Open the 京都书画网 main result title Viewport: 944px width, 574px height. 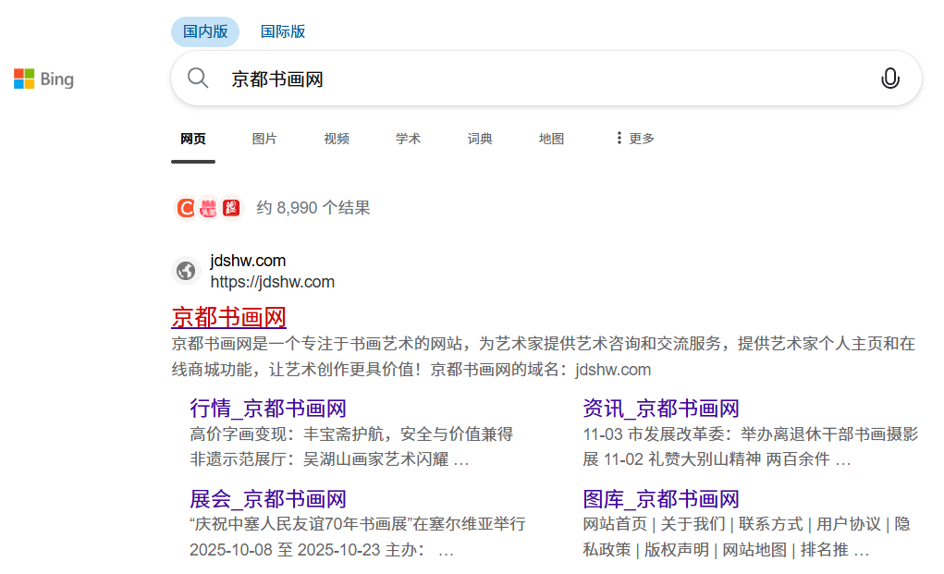point(228,317)
